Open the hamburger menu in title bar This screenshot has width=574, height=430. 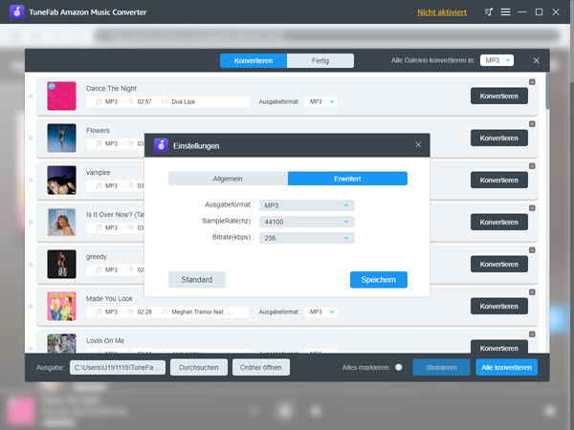[x=505, y=12]
